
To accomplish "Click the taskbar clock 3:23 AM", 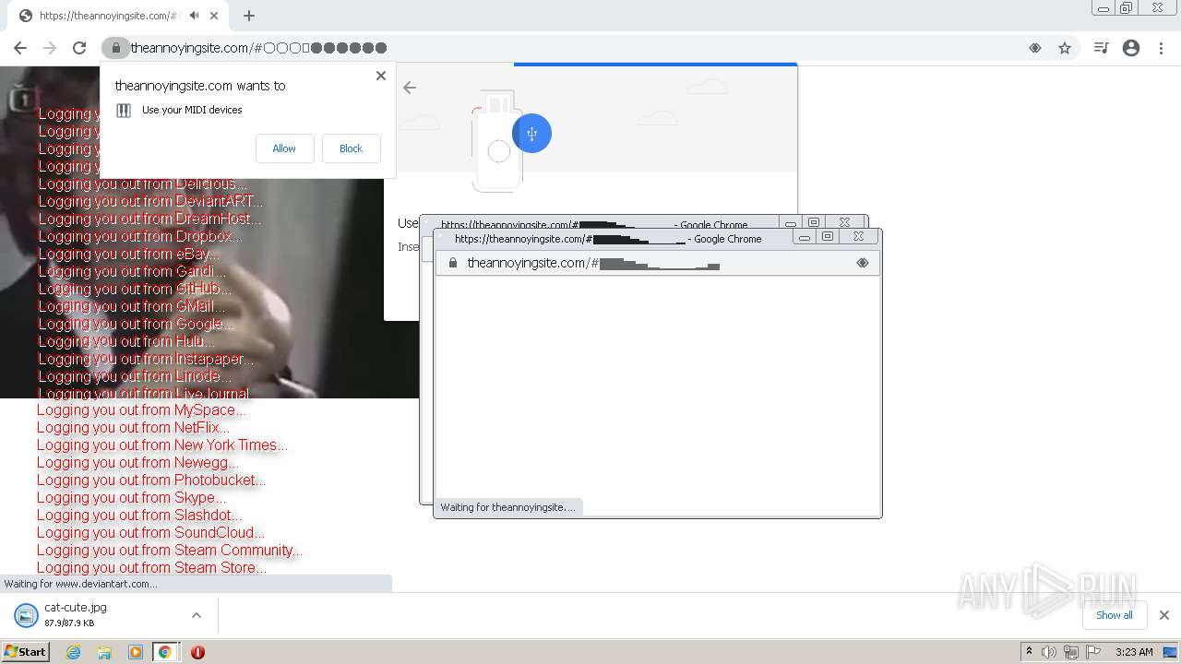I will 1134,652.
